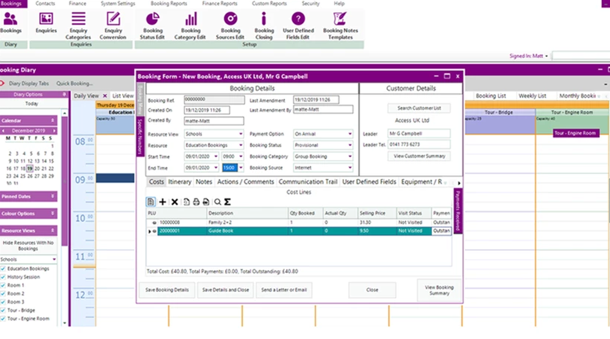Open Booking Closing setup
The width and height of the screenshot is (610, 339).
click(264, 25)
